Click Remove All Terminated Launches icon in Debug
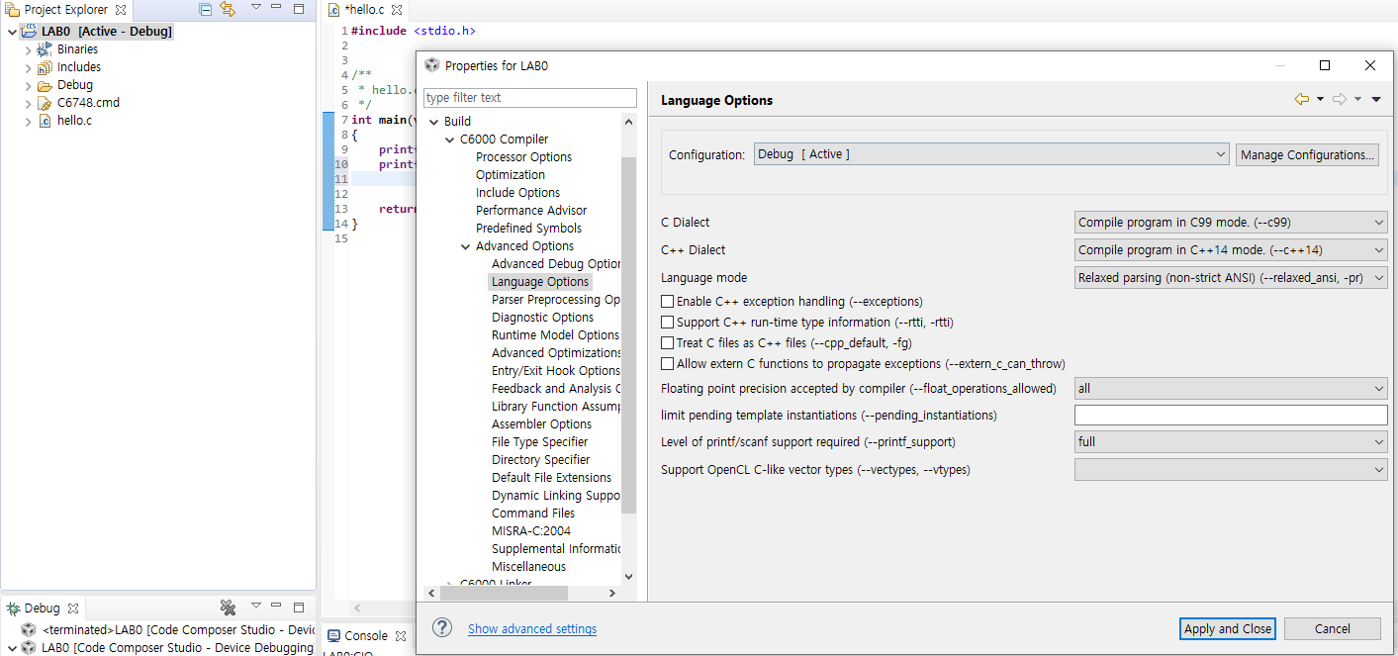1398x656 pixels. coord(228,608)
